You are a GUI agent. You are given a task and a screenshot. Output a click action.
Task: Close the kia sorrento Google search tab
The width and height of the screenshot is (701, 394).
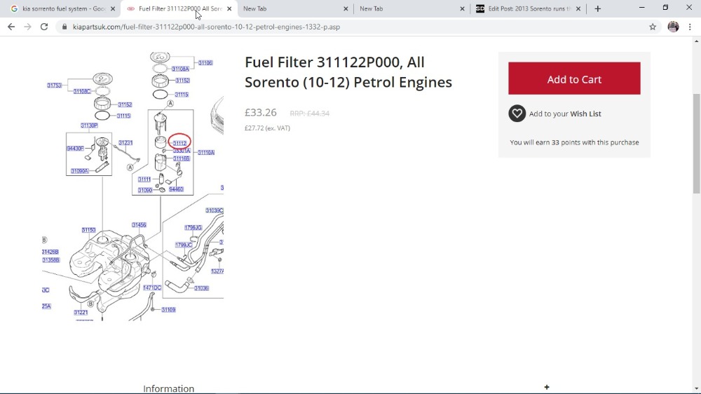pyautogui.click(x=113, y=9)
